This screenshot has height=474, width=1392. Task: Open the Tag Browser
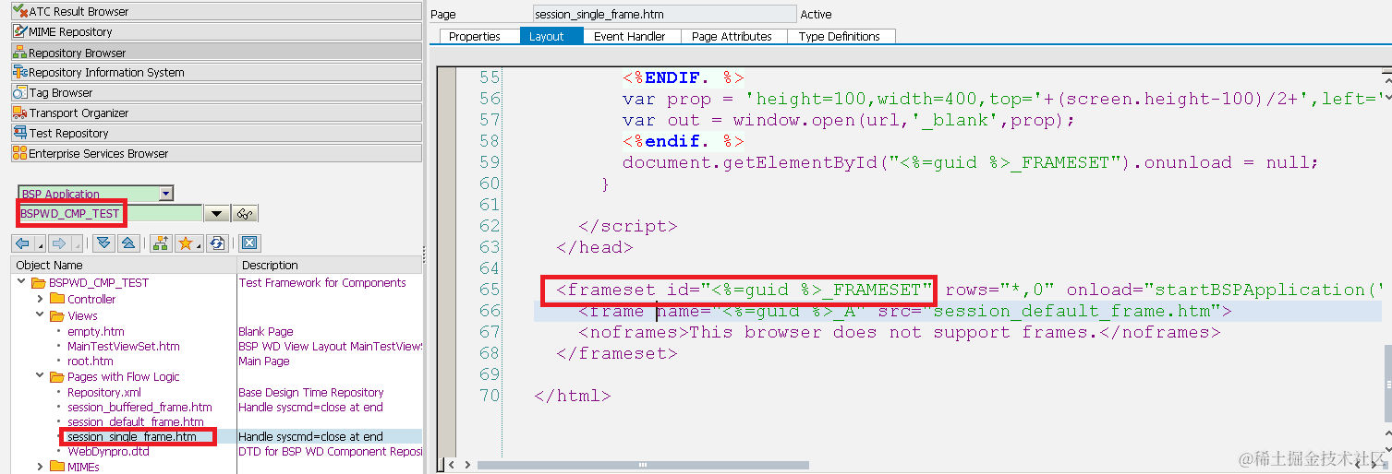click(216, 92)
